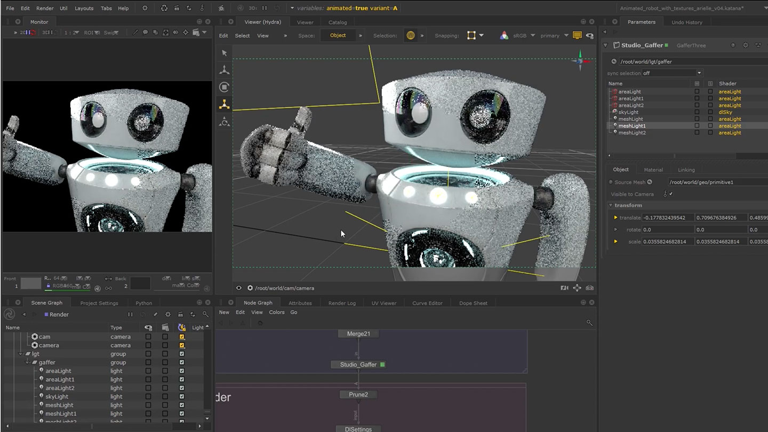
Task: Switch to the Render Log tab
Action: [x=342, y=303]
